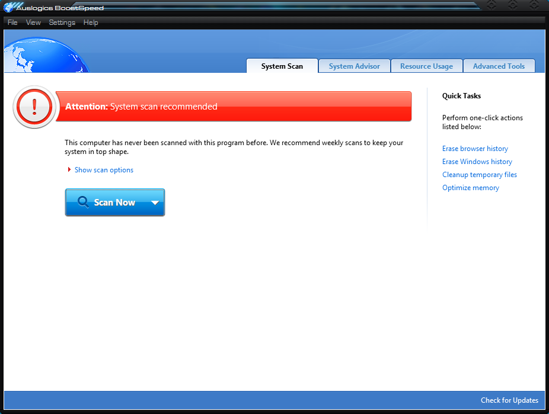Start scanning with Scan Now button
Image resolution: width=549 pixels, height=414 pixels.
click(115, 203)
